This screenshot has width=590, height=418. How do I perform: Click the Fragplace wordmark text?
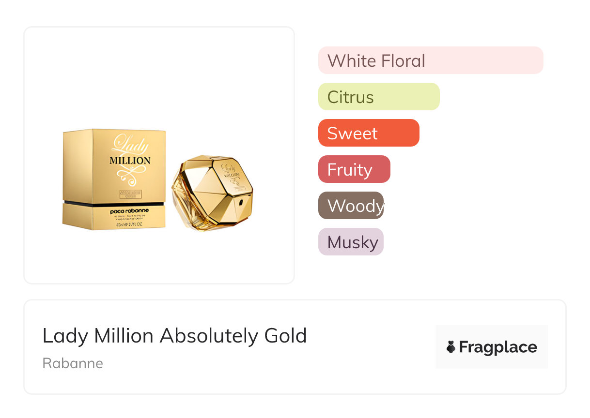[497, 347]
